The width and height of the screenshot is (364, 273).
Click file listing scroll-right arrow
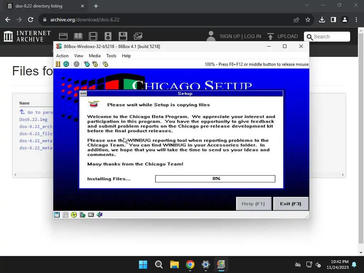(x=343, y=175)
